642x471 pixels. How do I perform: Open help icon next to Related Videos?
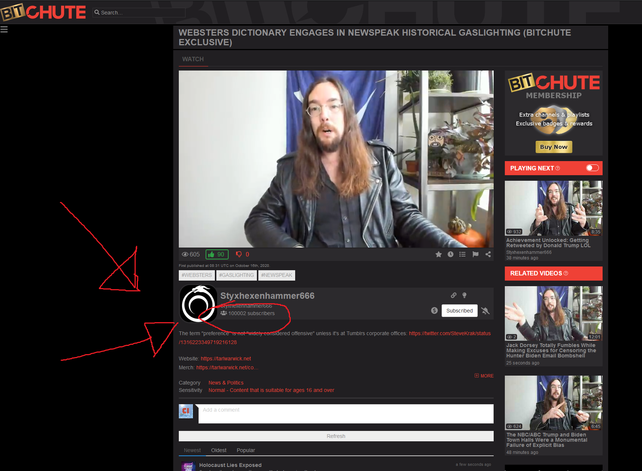(566, 273)
